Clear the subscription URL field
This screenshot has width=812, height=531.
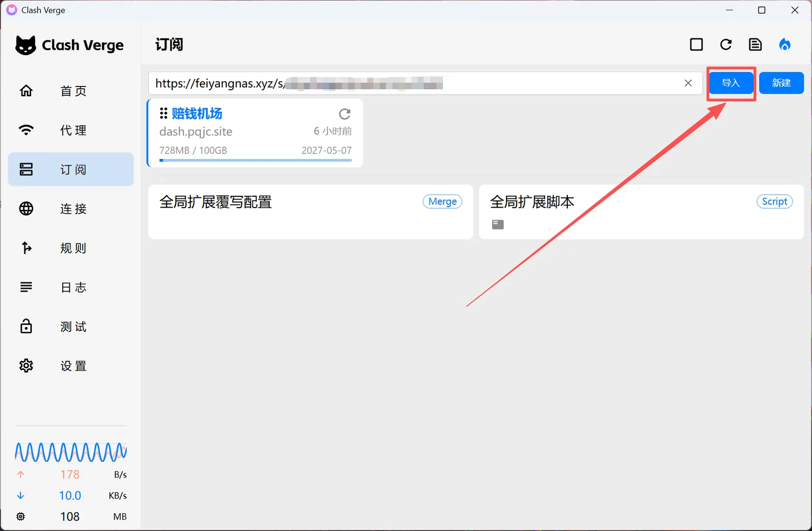(688, 83)
